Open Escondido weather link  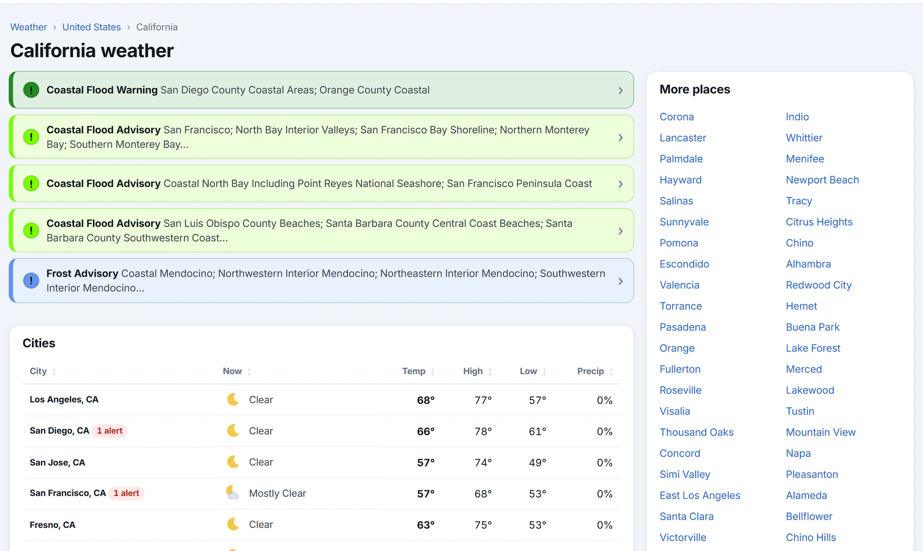click(685, 264)
